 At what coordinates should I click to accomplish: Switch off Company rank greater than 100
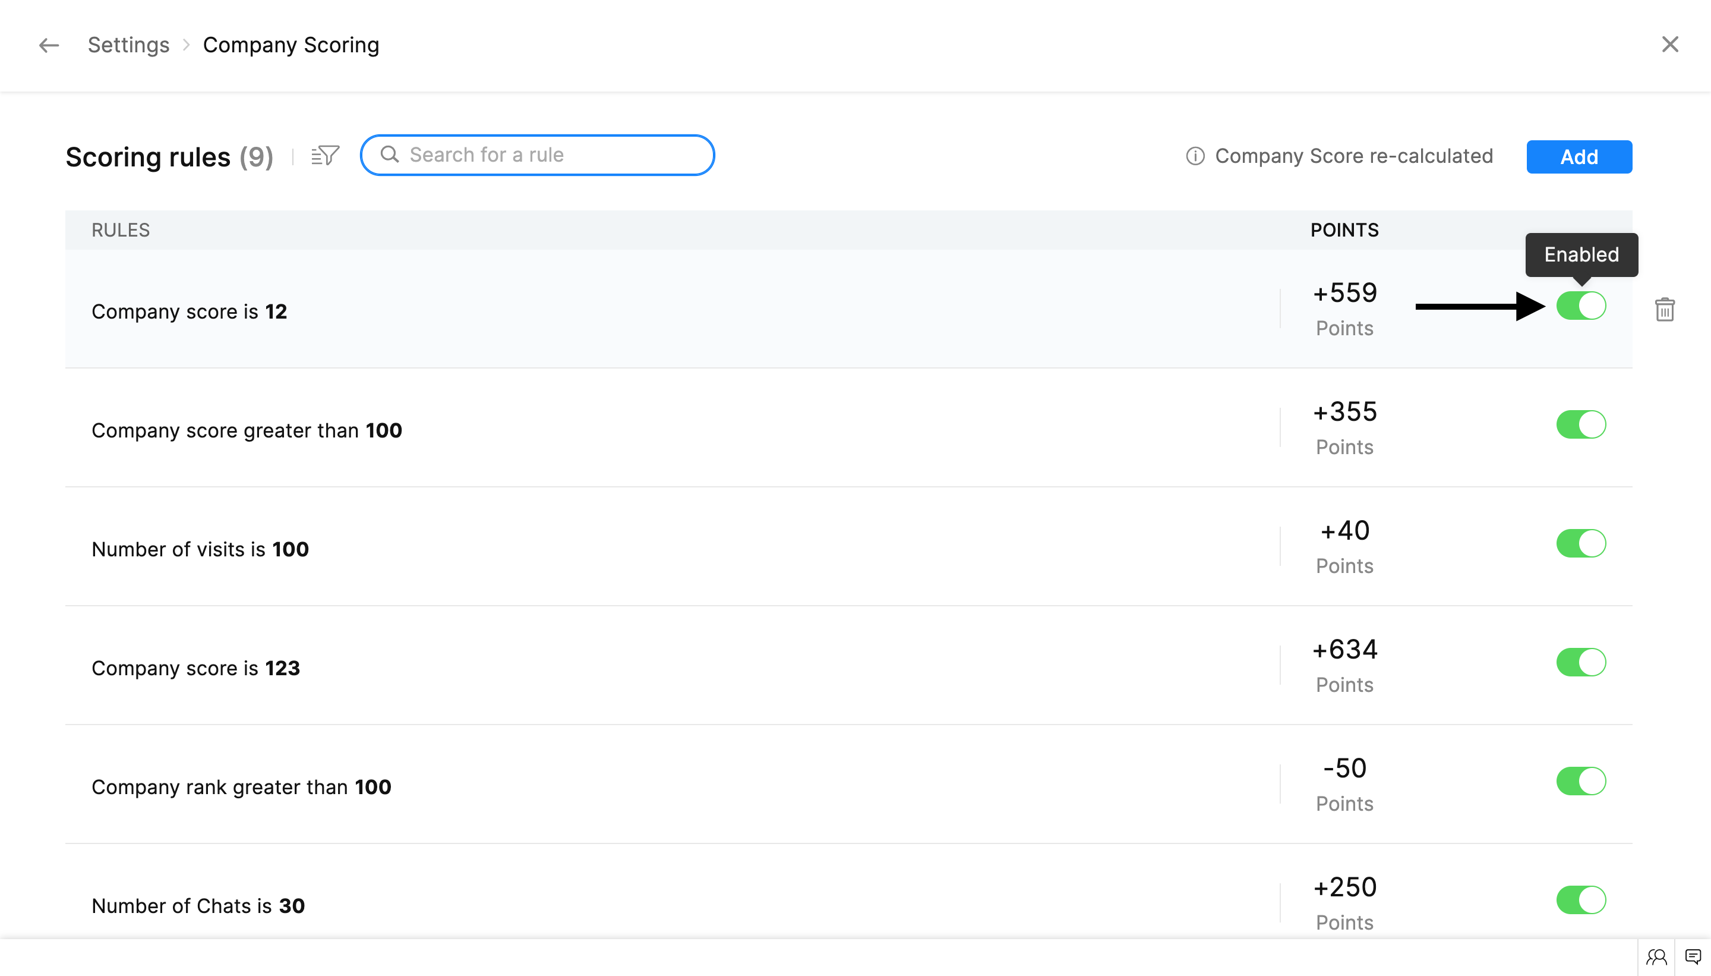click(x=1580, y=781)
